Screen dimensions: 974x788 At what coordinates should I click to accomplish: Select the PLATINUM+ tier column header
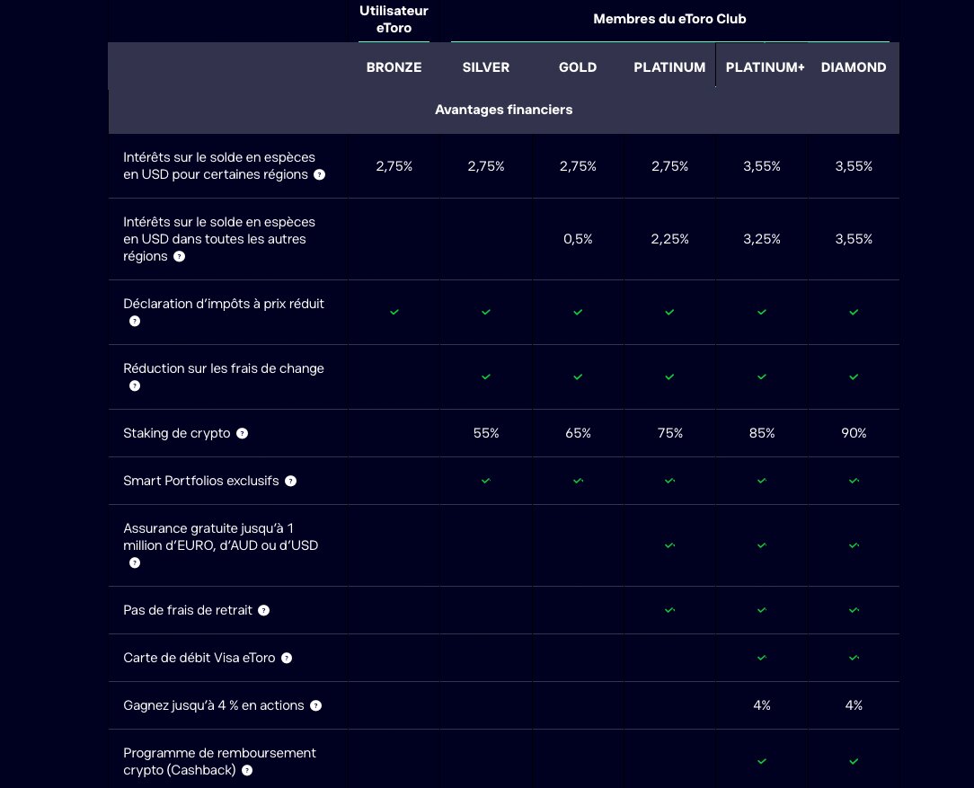[765, 67]
